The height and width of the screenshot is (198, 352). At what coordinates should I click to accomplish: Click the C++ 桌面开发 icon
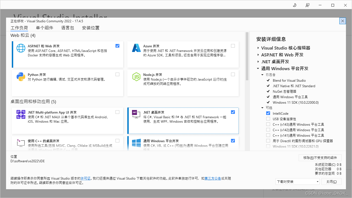click(x=21, y=143)
